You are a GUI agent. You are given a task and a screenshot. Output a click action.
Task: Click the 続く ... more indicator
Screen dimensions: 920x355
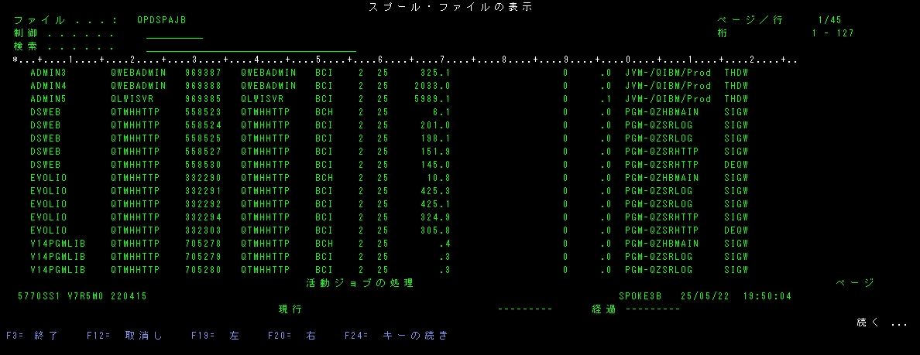tap(881, 322)
